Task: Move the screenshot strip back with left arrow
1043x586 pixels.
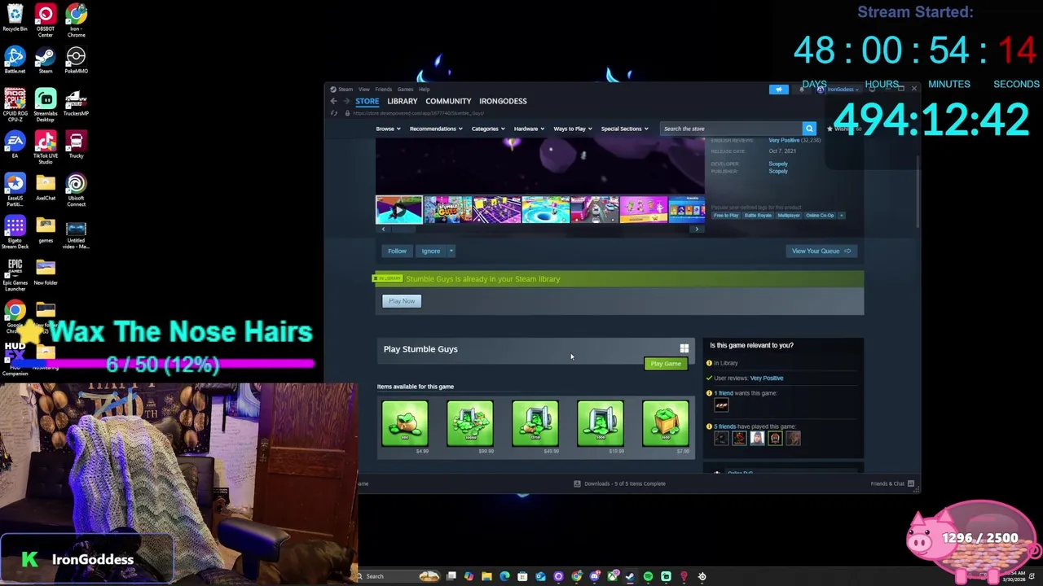Action: tap(383, 230)
